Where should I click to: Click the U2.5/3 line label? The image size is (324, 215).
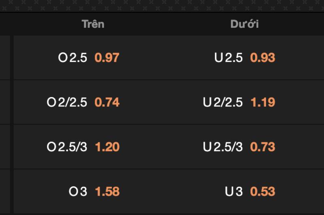click(x=223, y=147)
